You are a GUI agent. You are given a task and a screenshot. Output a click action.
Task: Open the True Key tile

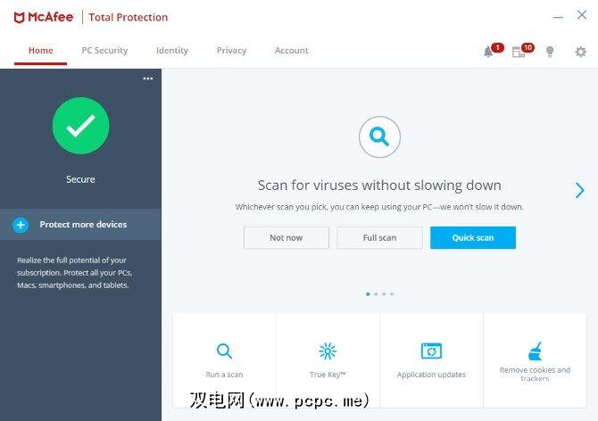click(x=328, y=360)
